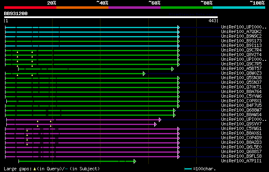Viewport: 269px width, 172px height.
Task: Click the cyan 100char scale bar in legend
Action: tap(188, 169)
